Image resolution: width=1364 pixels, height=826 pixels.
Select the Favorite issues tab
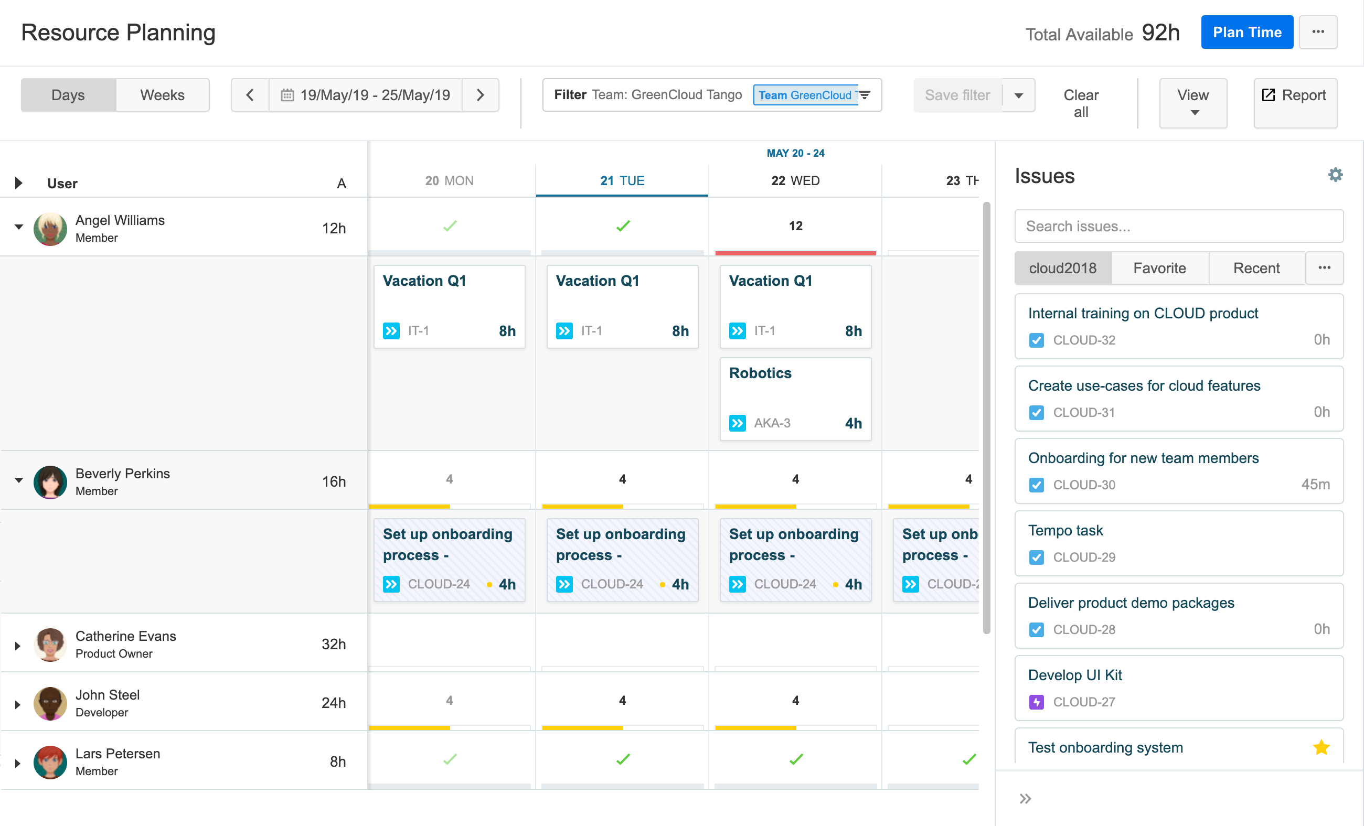coord(1159,269)
